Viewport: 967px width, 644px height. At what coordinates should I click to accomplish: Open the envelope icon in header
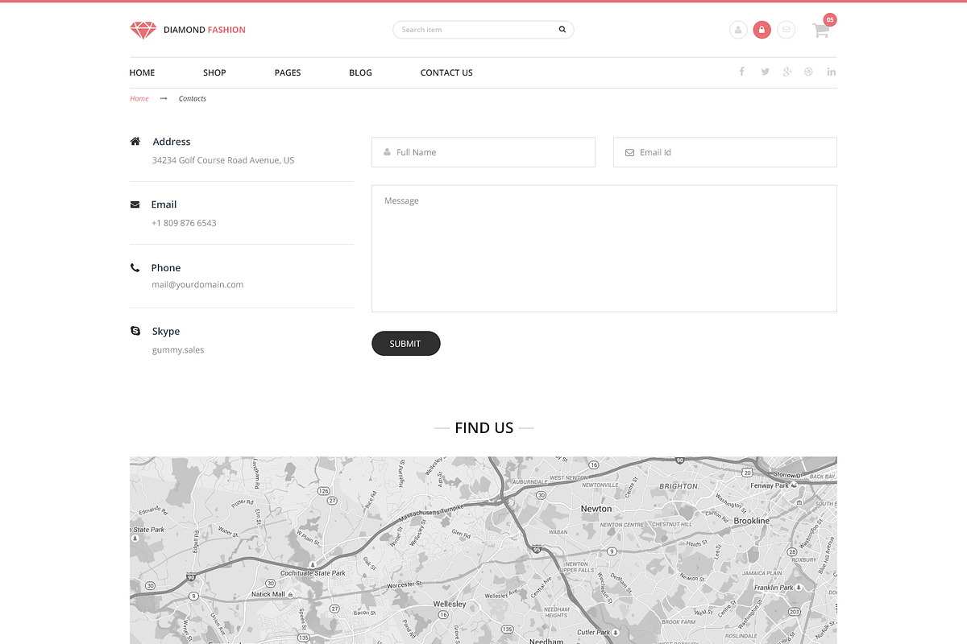pos(786,30)
